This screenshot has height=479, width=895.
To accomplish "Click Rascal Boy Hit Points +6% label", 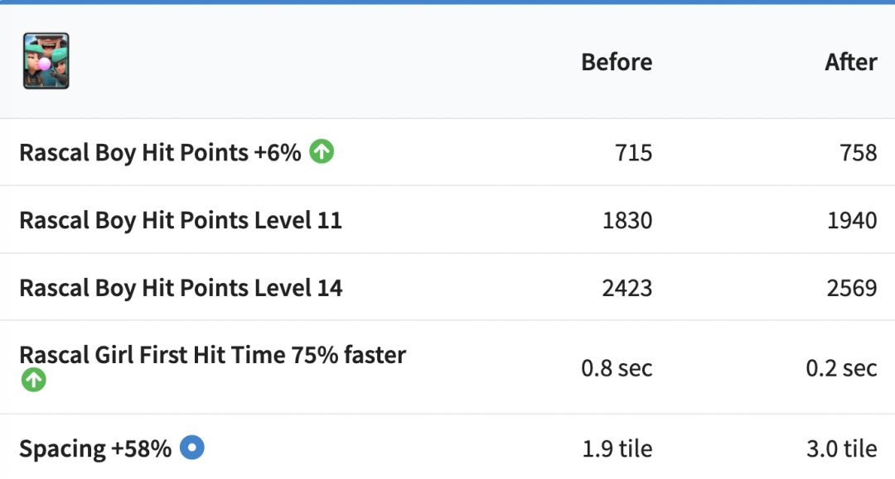I will 160,153.
